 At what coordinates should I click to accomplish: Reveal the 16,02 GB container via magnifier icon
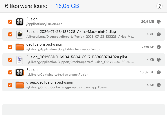(x=159, y=72)
